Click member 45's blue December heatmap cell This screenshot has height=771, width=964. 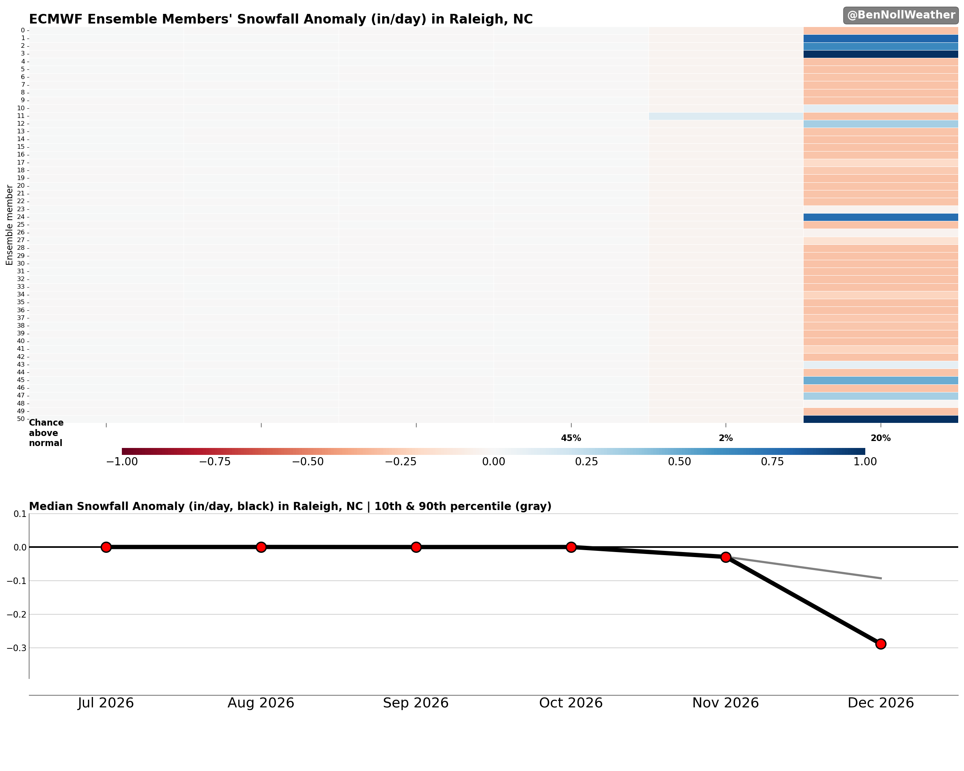pyautogui.click(x=881, y=380)
